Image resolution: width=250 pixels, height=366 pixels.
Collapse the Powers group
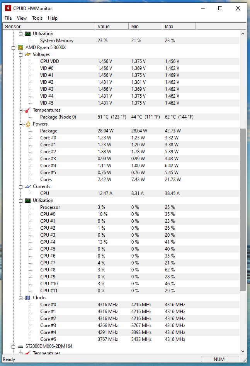pos(20,124)
